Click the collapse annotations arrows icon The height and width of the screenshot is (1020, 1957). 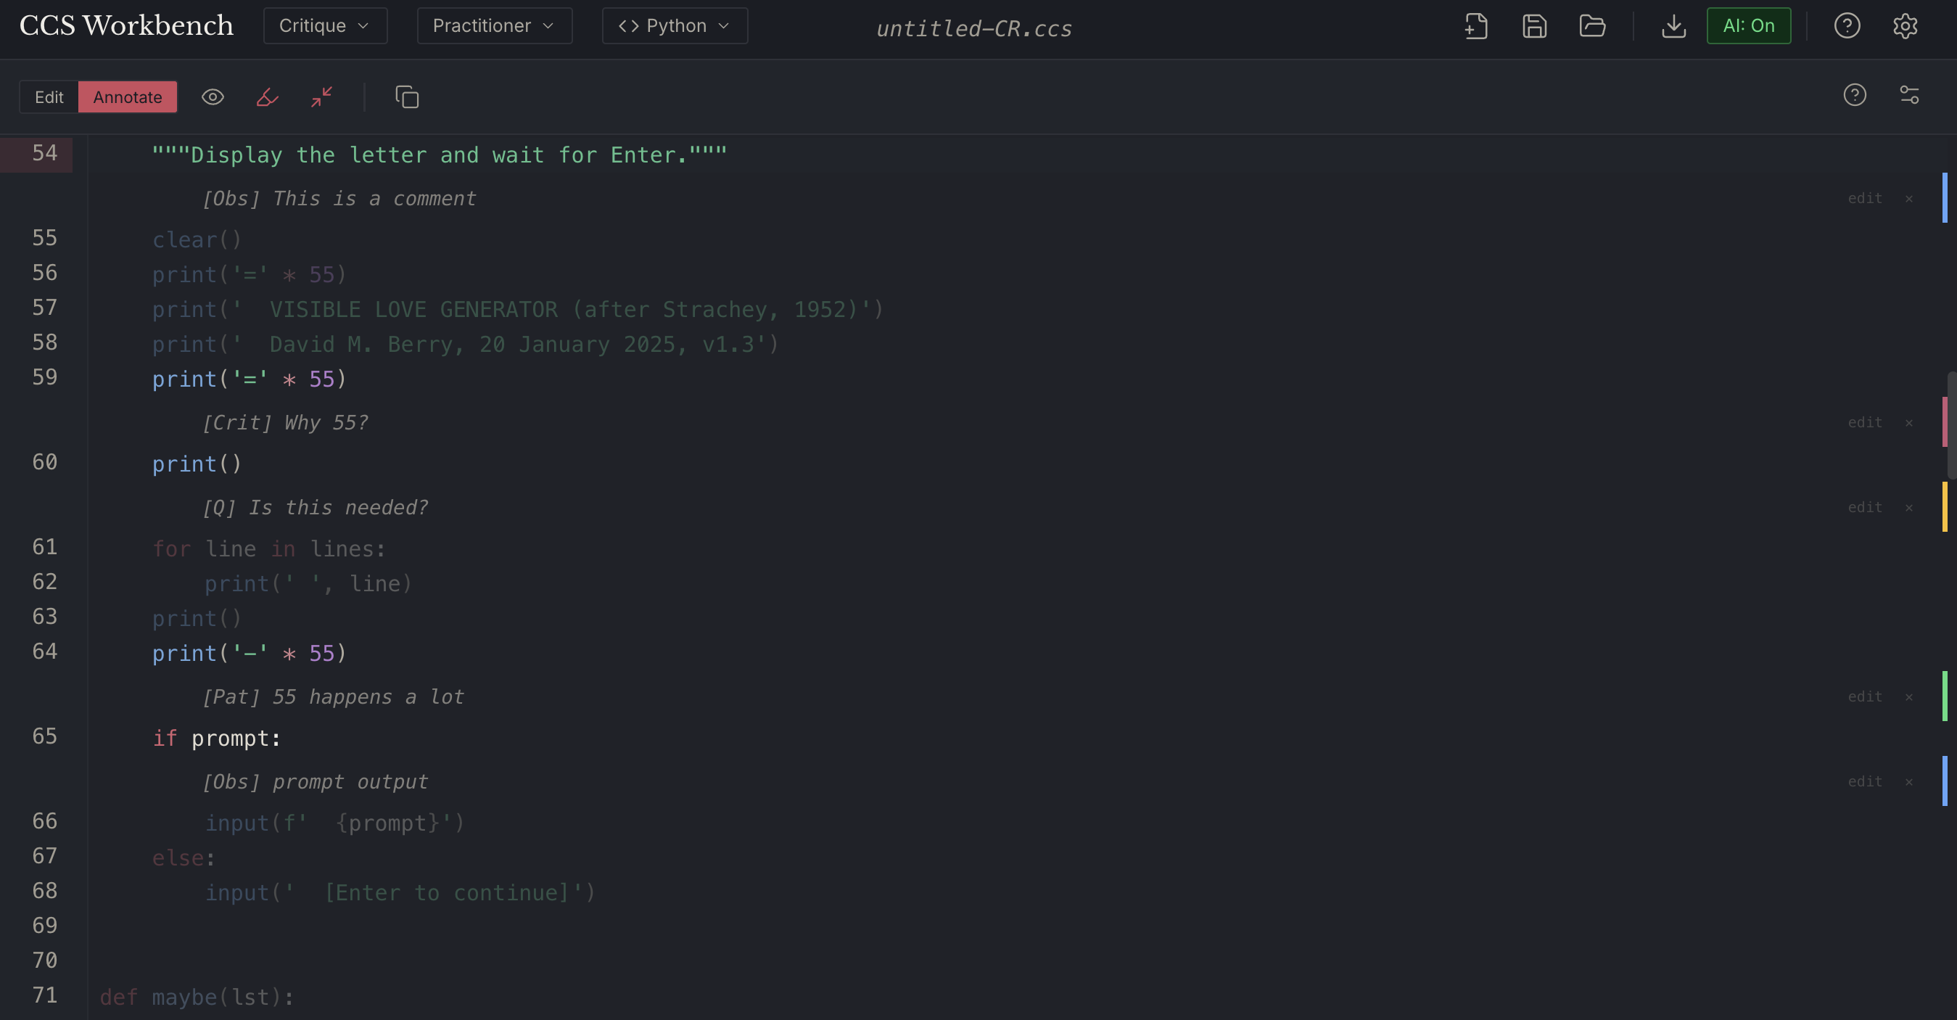(x=321, y=97)
